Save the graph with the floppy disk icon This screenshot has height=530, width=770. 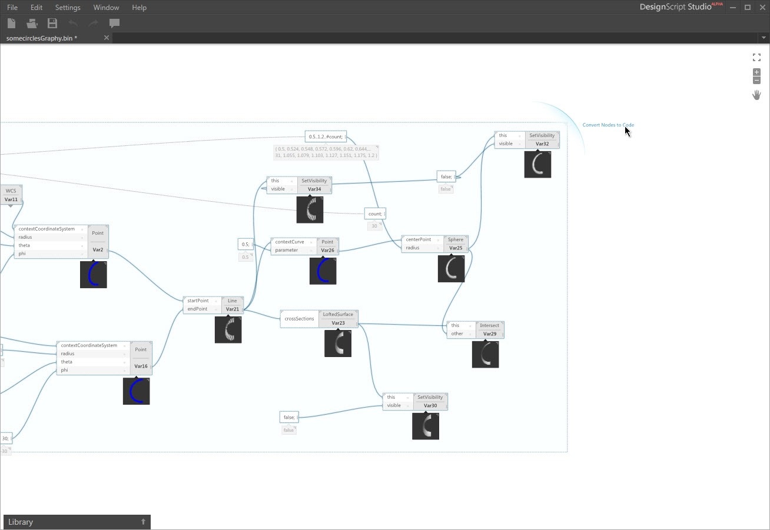[52, 23]
